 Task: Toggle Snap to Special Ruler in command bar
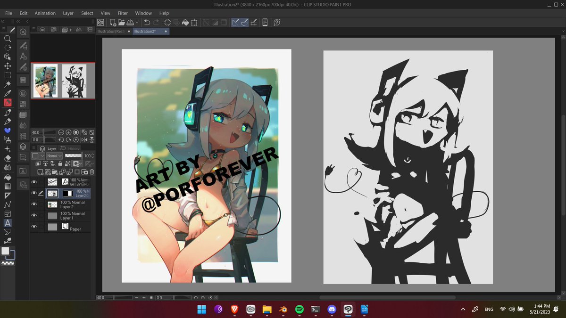tap(244, 22)
